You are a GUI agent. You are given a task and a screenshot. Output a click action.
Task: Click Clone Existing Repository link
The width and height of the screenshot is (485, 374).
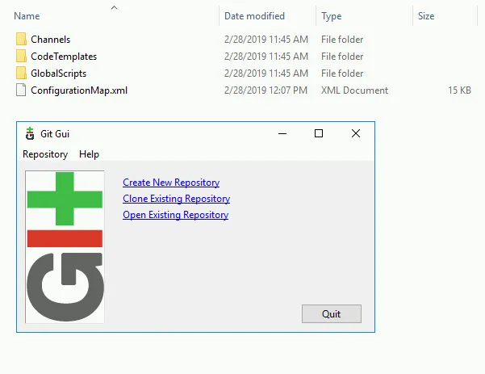coord(176,199)
